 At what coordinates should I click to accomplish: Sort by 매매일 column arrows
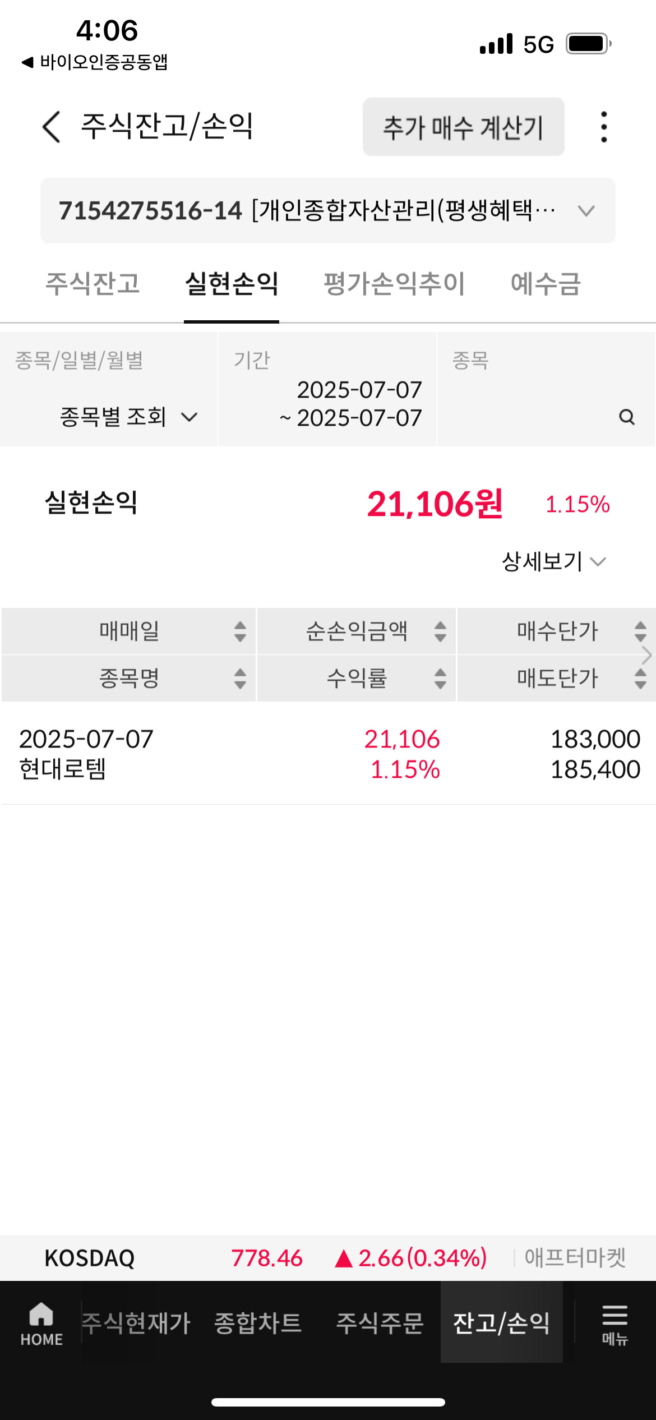240,631
